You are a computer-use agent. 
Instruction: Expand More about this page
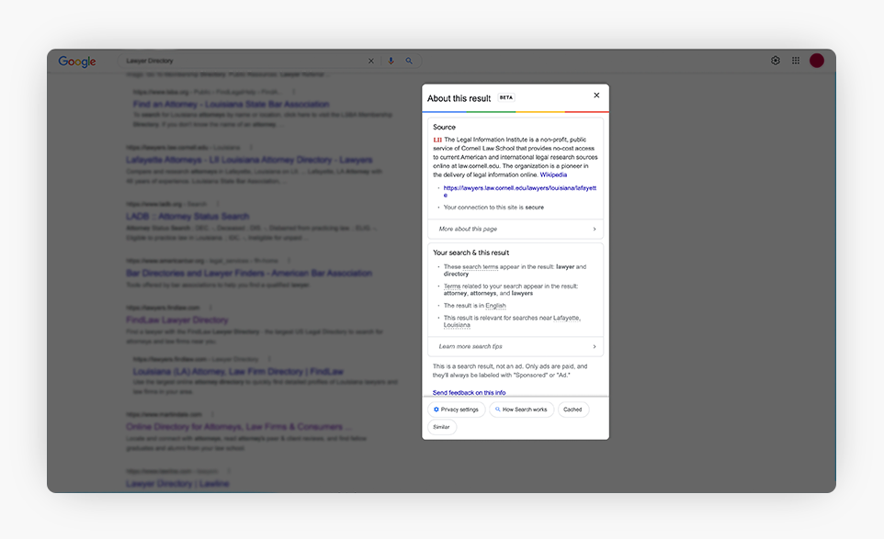click(516, 229)
